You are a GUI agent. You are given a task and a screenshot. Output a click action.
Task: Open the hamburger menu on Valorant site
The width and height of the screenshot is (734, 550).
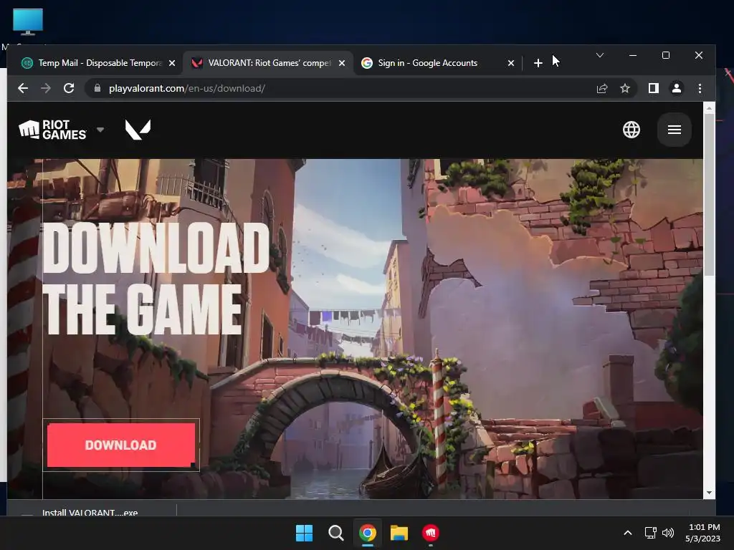tap(674, 130)
